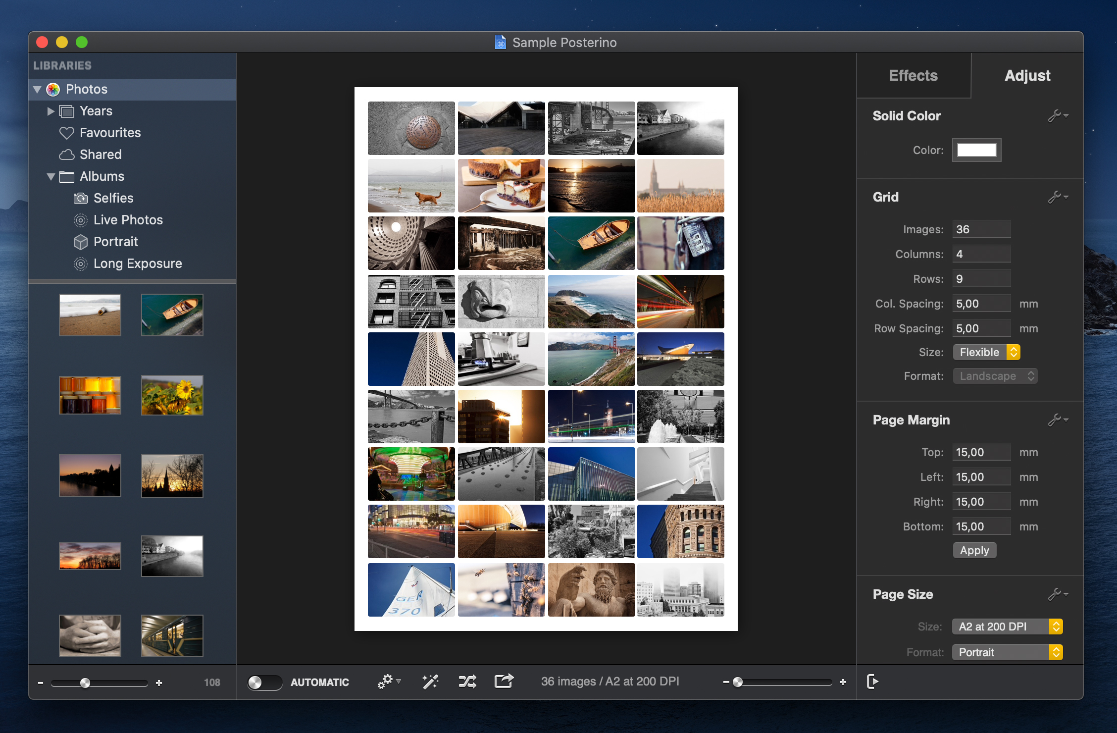
Task: Click '36 images / A2 at 200 DPI' status text
Action: point(609,681)
